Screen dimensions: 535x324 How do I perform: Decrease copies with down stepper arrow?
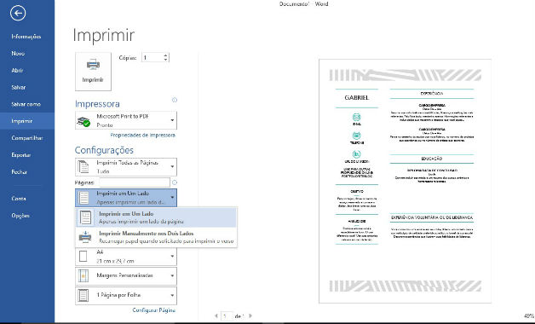click(166, 60)
